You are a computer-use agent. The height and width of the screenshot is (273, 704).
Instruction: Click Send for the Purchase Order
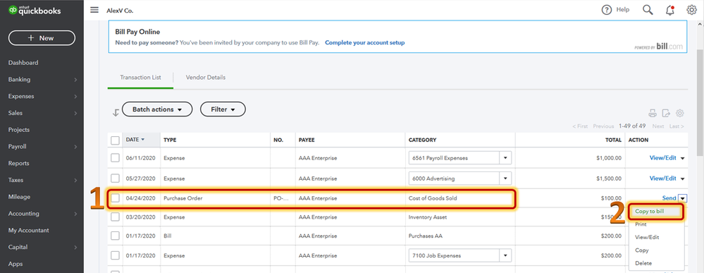point(669,198)
